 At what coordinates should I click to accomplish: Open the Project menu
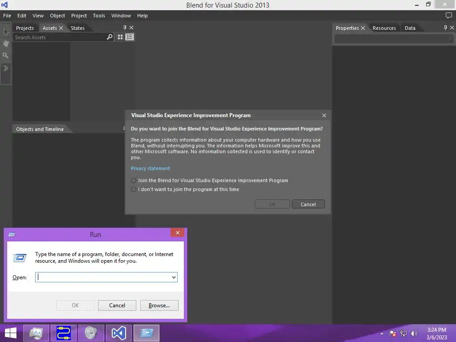click(x=79, y=16)
